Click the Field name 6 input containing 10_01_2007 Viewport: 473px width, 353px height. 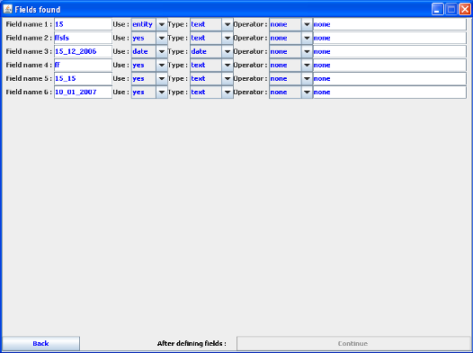click(83, 93)
